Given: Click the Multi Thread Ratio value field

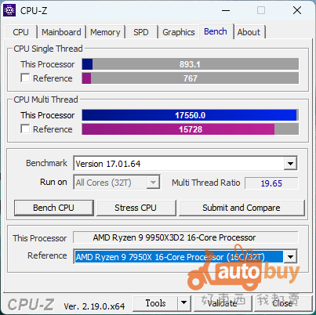Looking at the screenshot, I should pos(271,183).
